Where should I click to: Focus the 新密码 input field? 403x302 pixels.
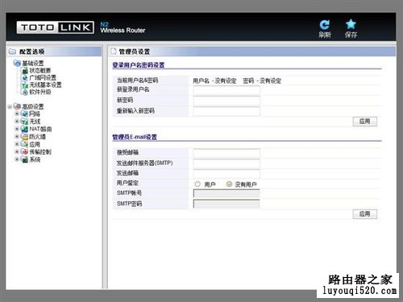coord(226,101)
